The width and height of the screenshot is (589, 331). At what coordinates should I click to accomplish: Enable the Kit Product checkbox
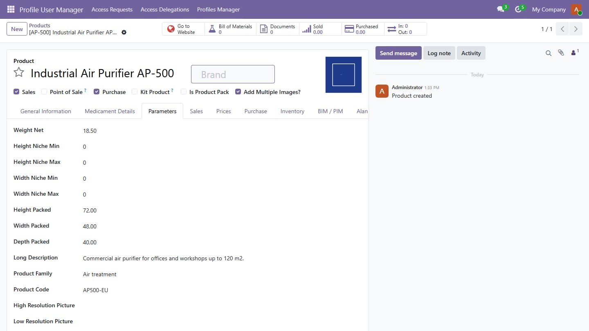(x=135, y=92)
